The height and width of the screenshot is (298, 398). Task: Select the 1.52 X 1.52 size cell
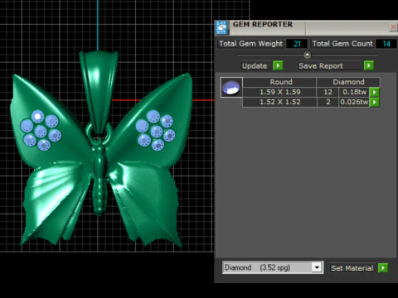[x=279, y=102]
